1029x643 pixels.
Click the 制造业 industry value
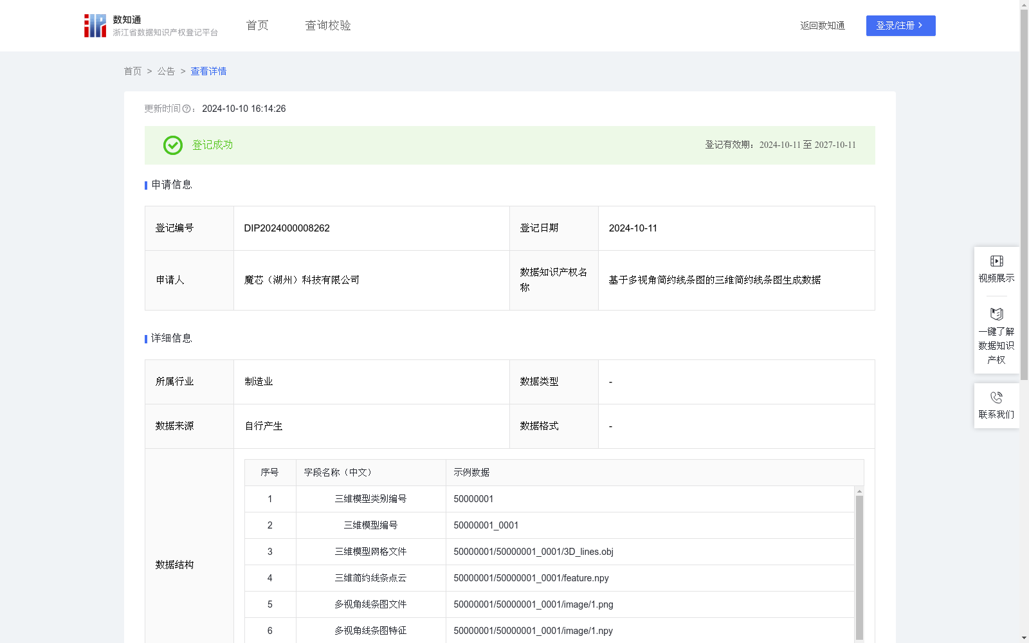259,382
